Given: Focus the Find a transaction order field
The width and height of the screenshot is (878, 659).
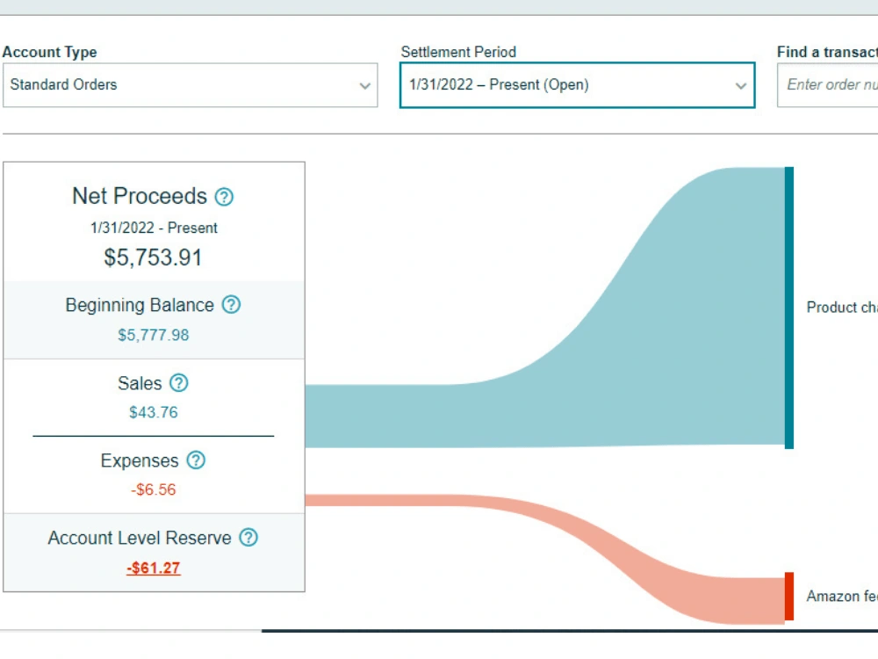Looking at the screenshot, I should pyautogui.click(x=828, y=85).
